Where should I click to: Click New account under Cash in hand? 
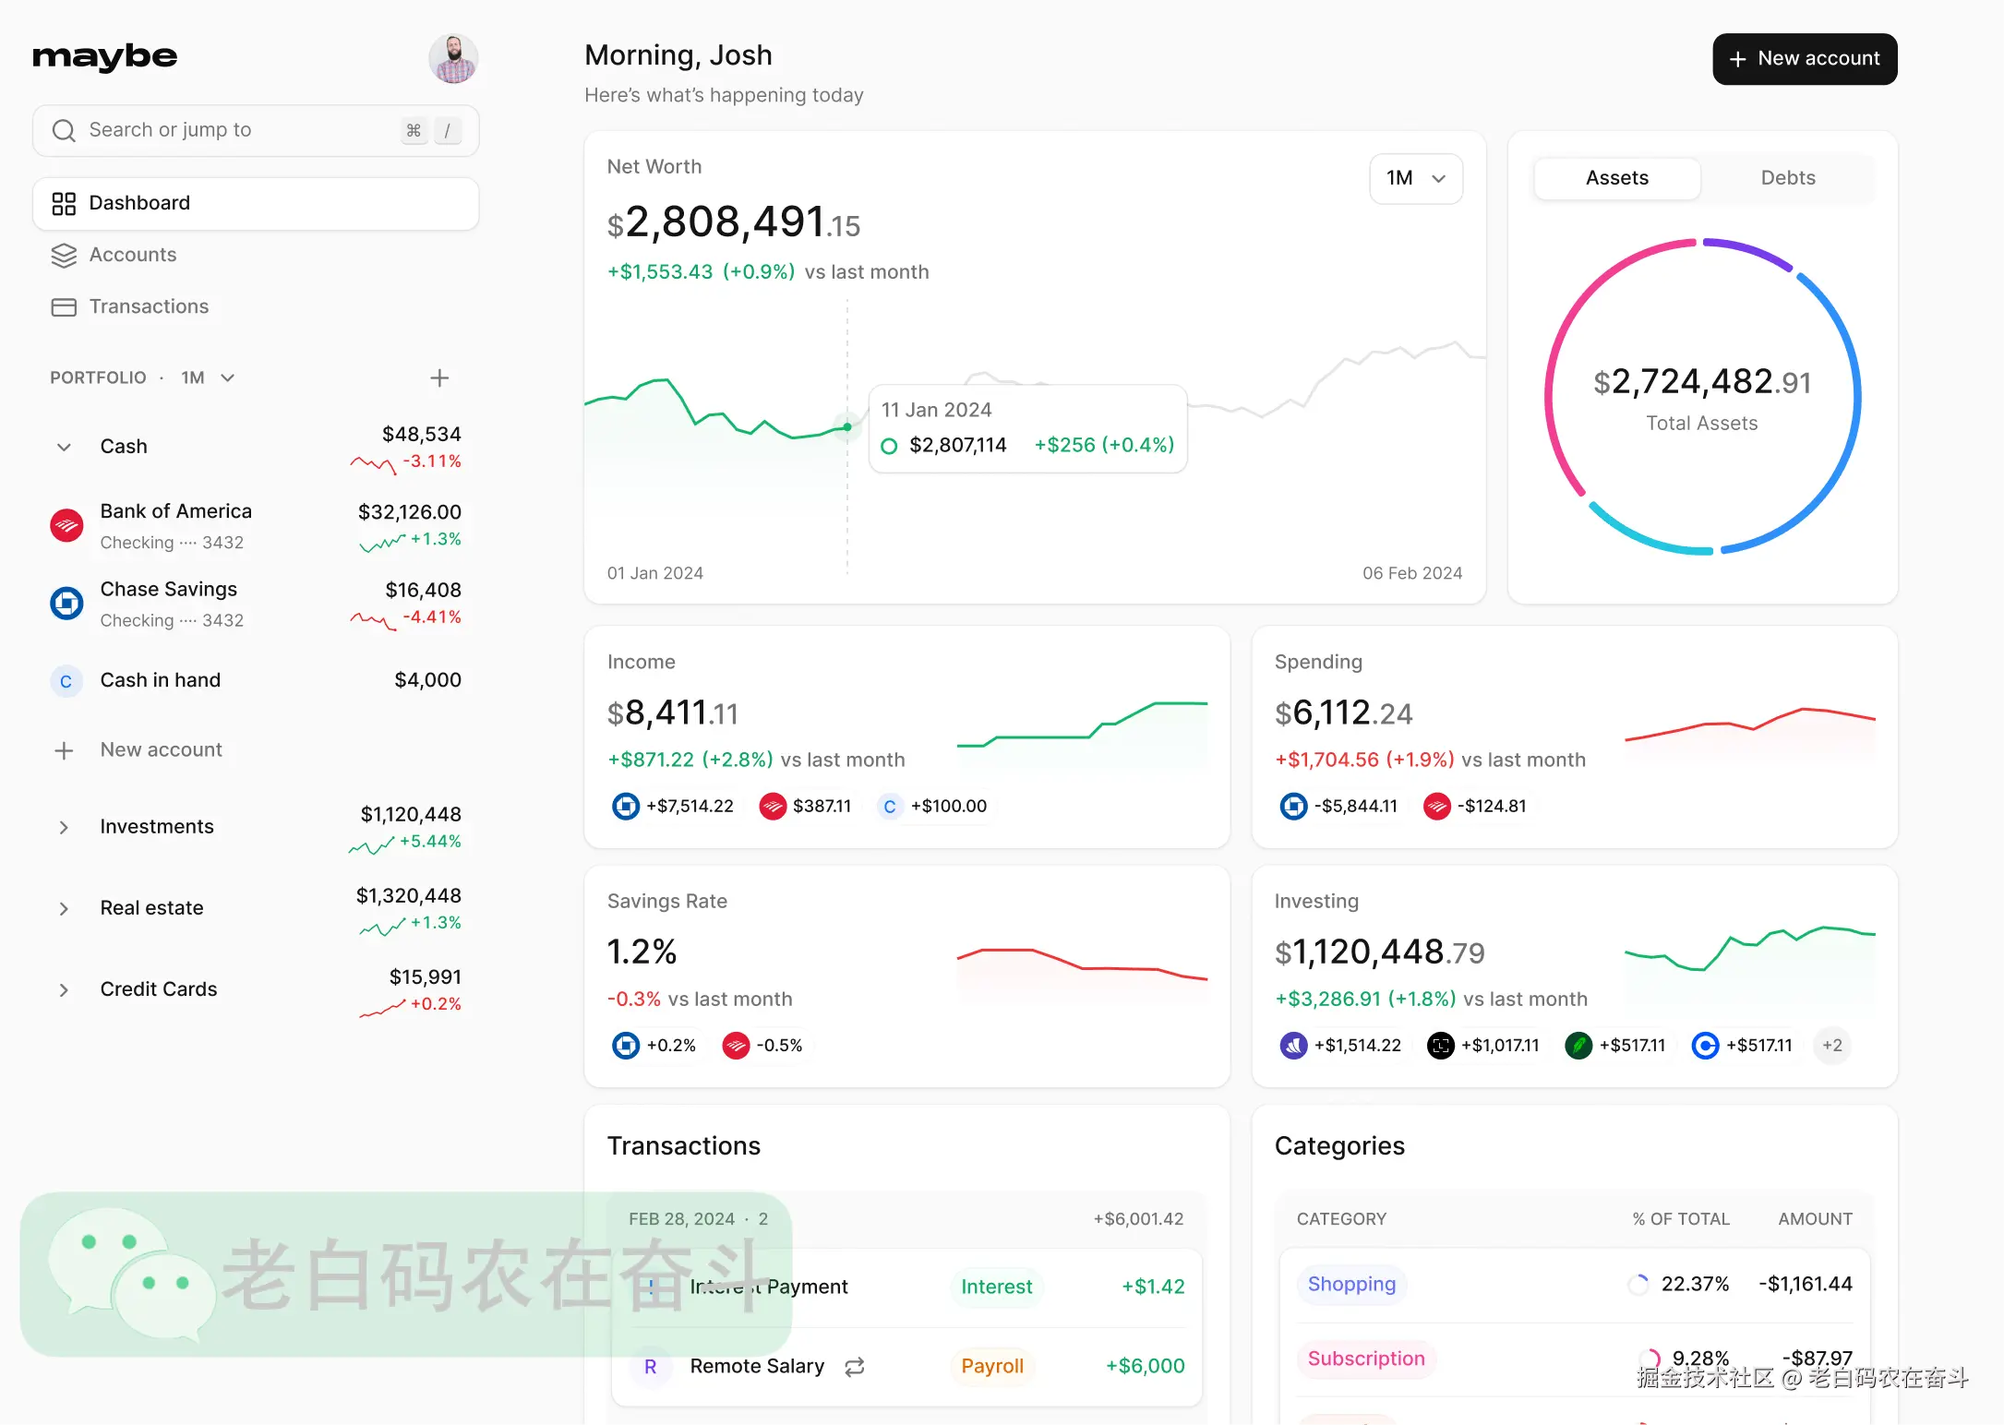[x=161, y=750]
